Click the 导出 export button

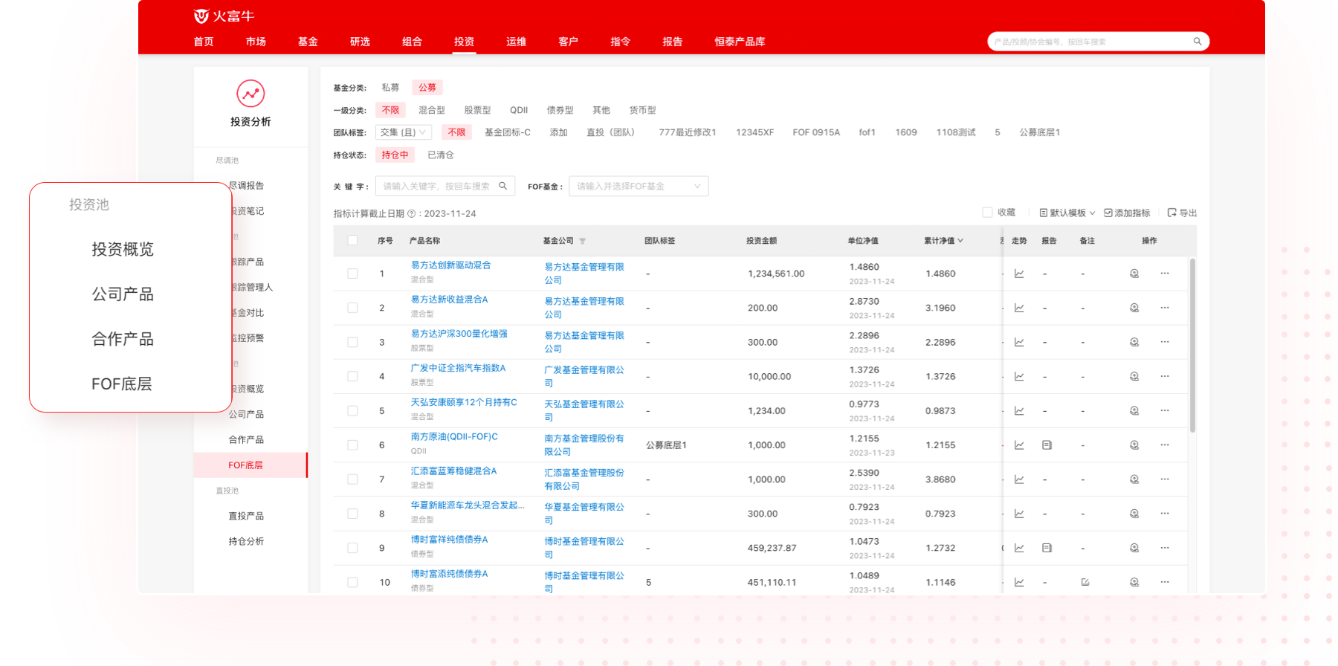pos(1182,213)
